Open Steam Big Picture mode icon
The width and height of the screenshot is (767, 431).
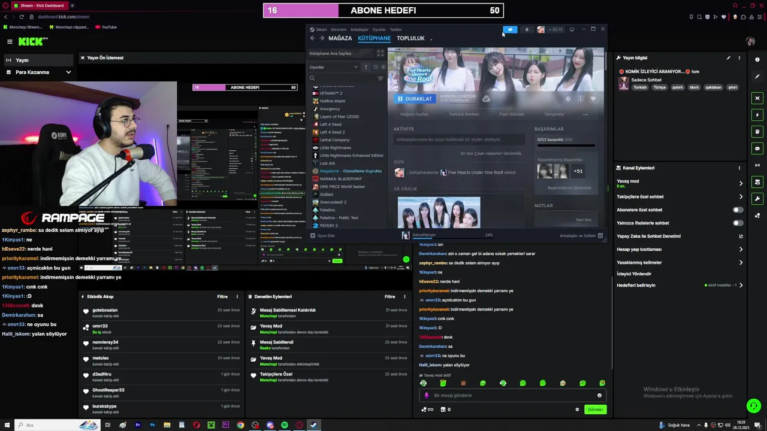572,29
